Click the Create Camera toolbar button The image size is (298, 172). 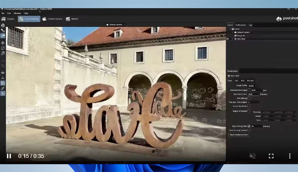coord(52,19)
